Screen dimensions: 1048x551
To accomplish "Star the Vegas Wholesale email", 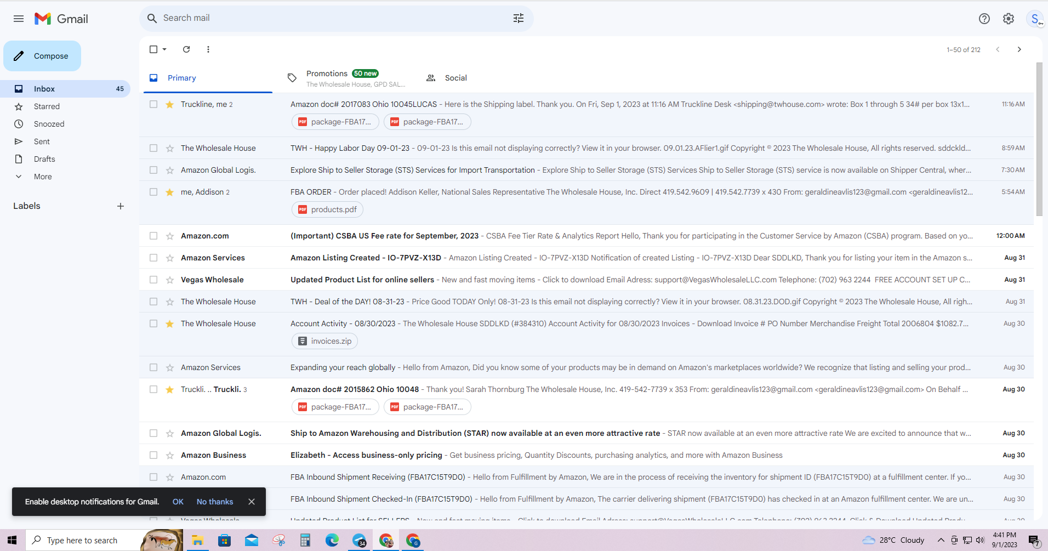I will 170,280.
